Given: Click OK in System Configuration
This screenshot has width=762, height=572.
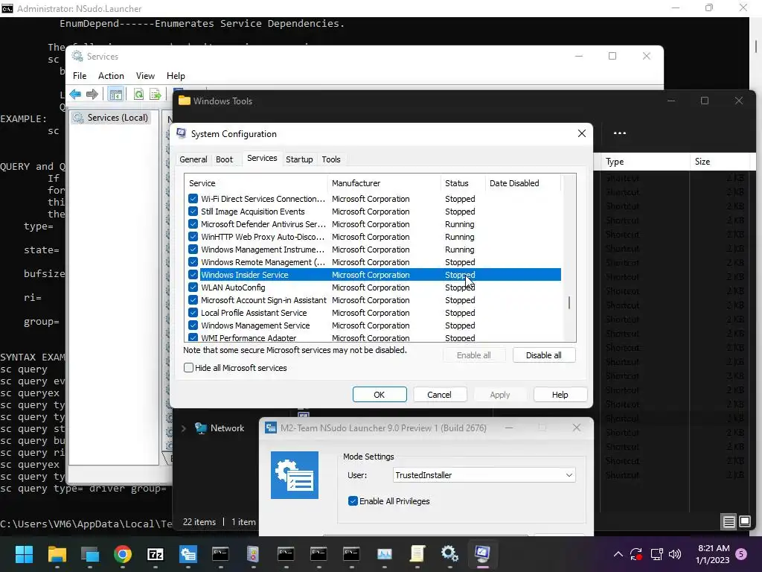Looking at the screenshot, I should tap(380, 395).
